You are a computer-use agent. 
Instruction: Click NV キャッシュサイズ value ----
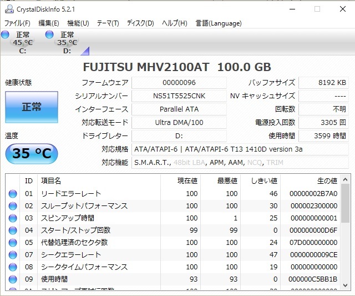324,96
